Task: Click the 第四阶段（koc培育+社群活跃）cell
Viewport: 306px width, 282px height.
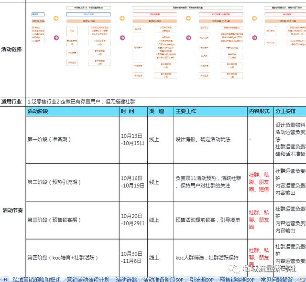Action: (x=72, y=258)
